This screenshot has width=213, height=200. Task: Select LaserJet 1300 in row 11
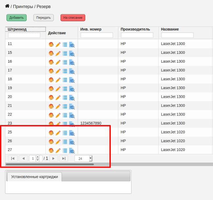pyautogui.click(x=173, y=44)
